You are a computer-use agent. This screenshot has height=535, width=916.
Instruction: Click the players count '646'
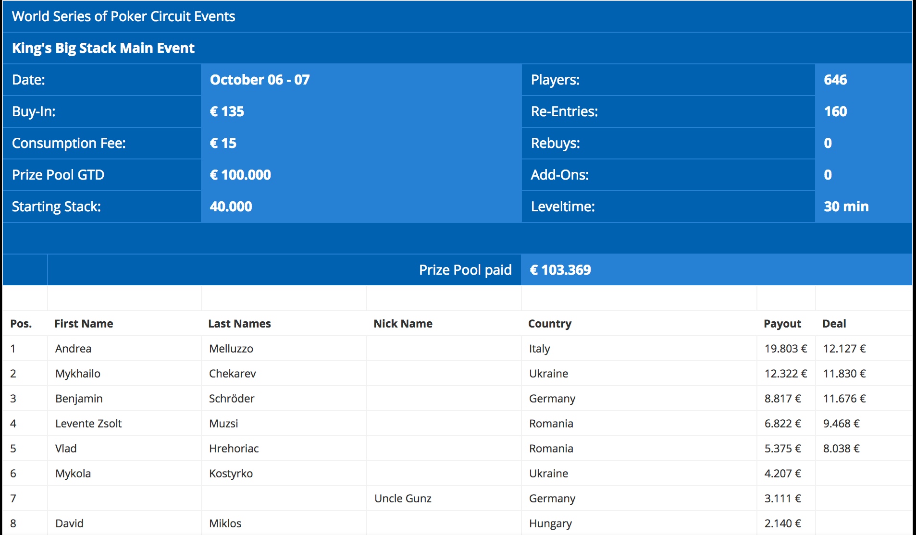835,80
